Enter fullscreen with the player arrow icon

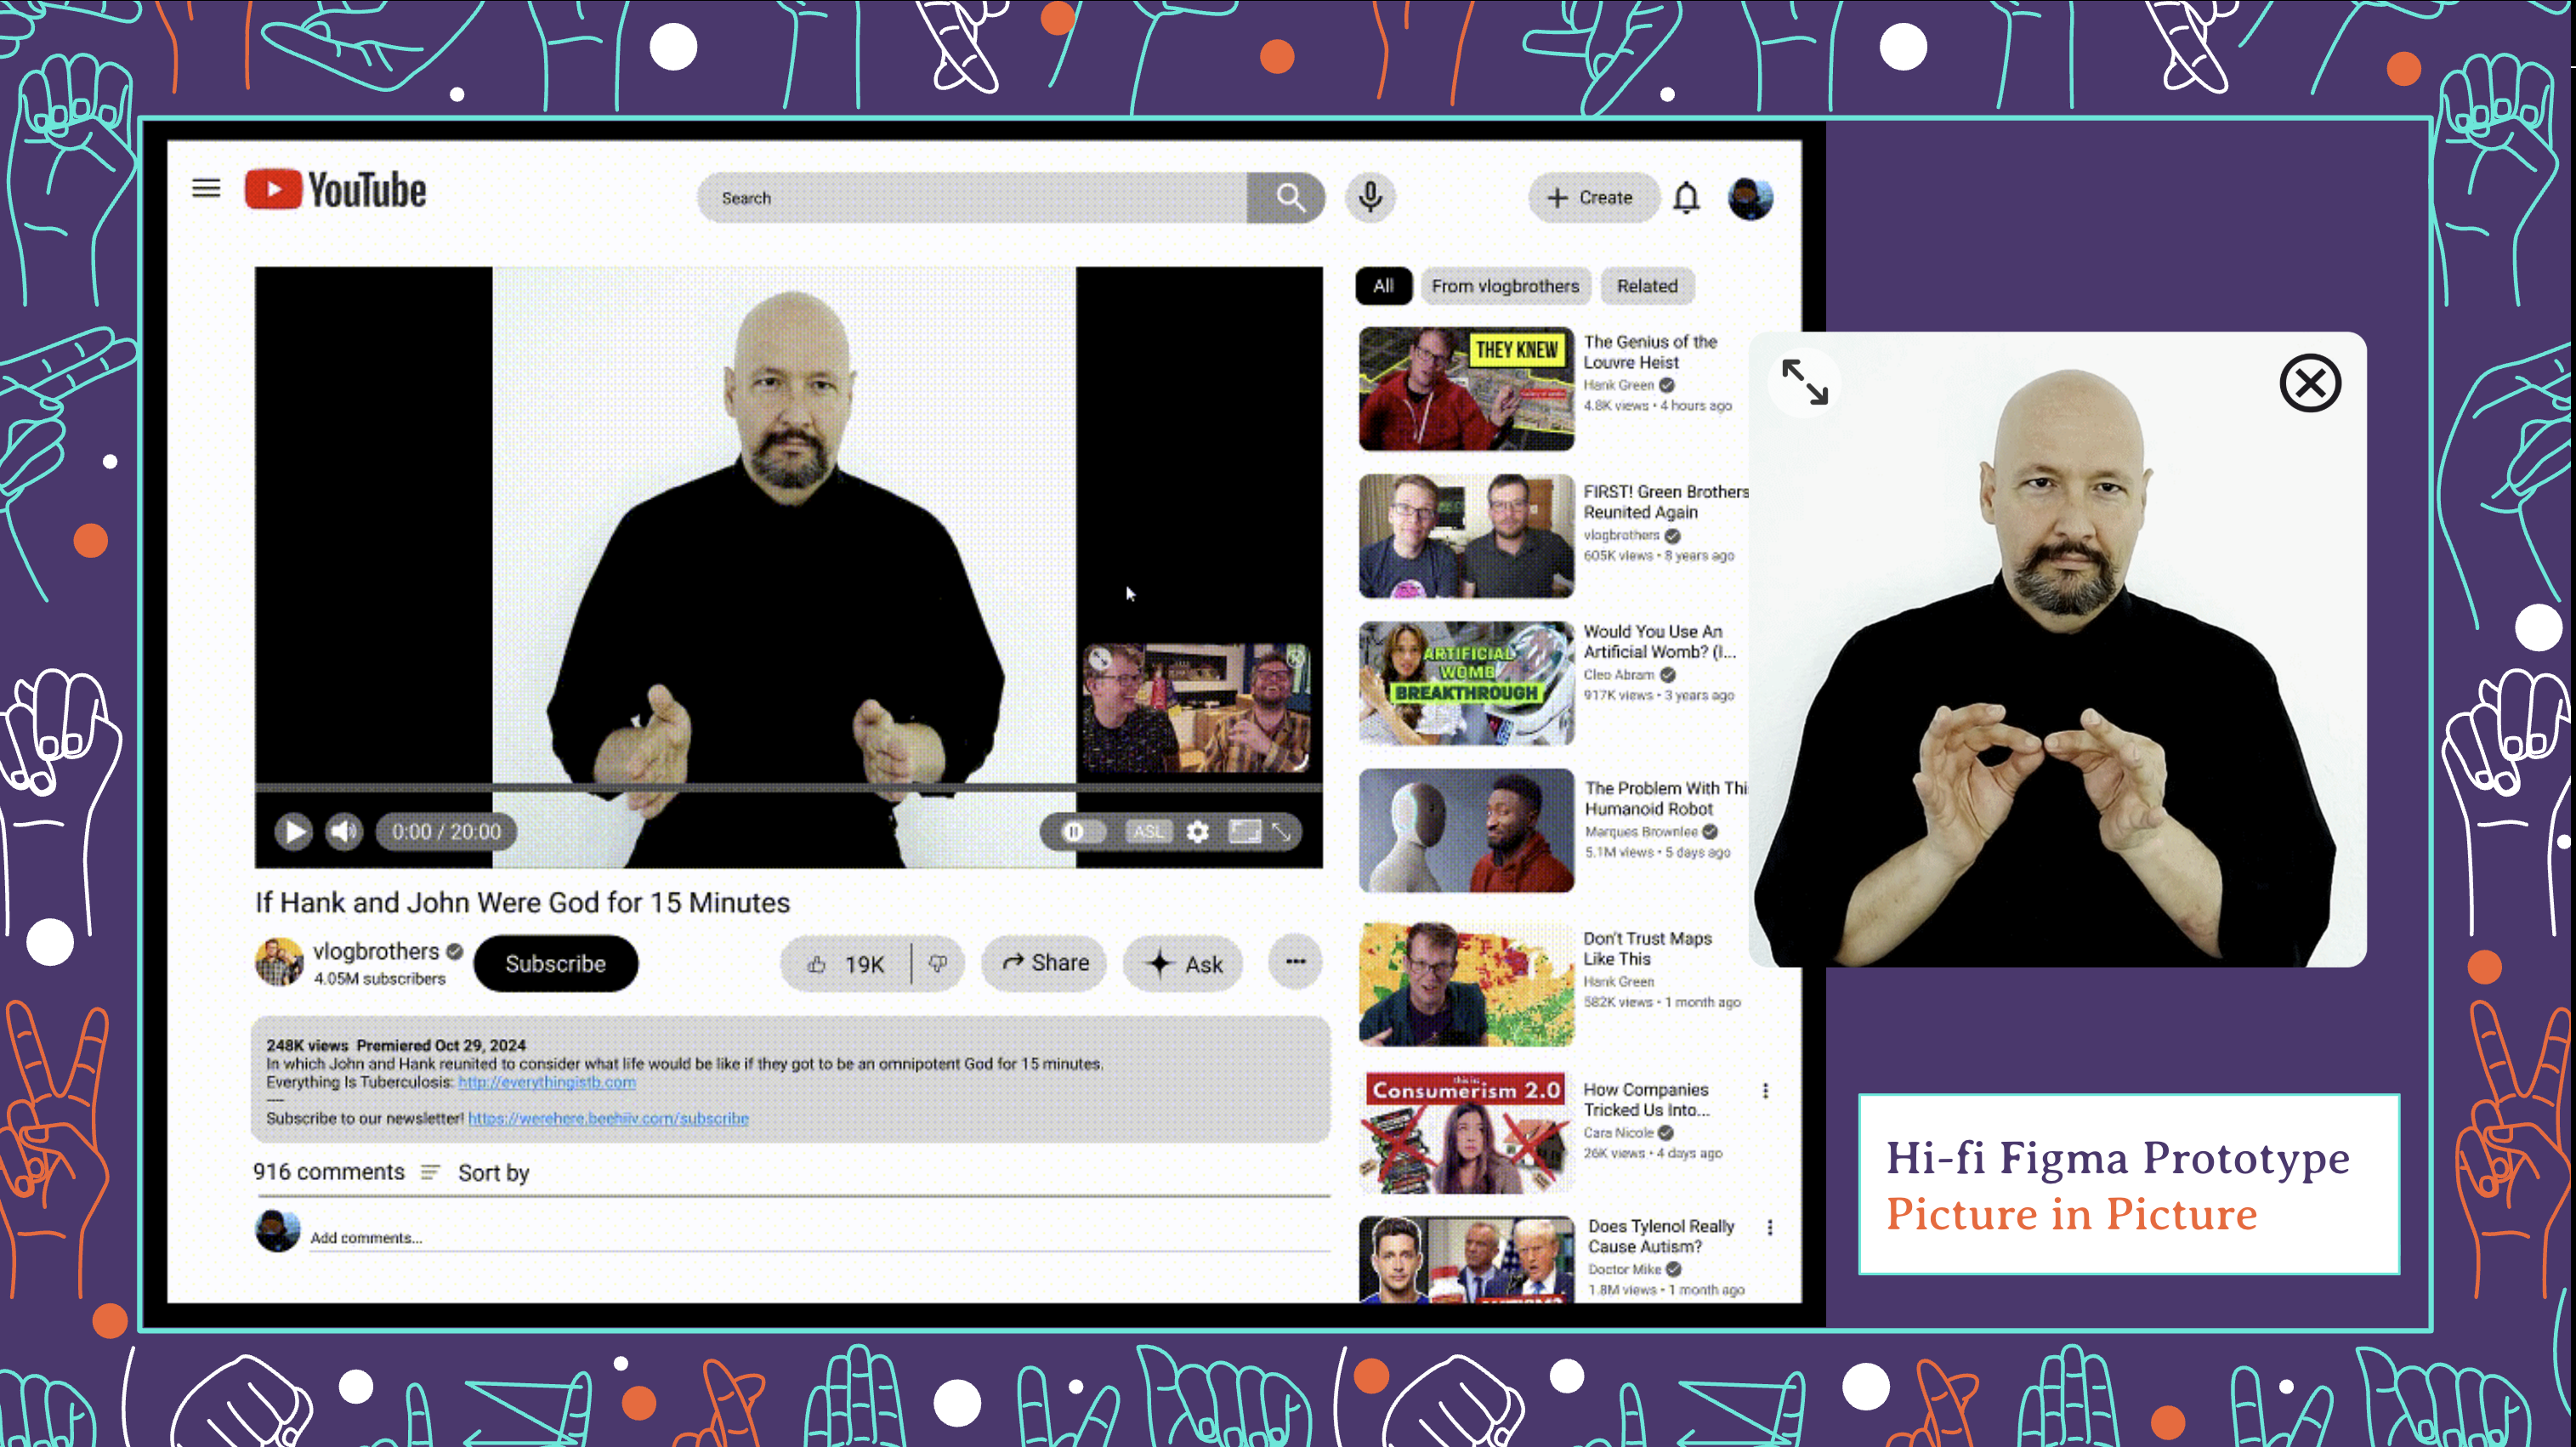(x=1282, y=831)
